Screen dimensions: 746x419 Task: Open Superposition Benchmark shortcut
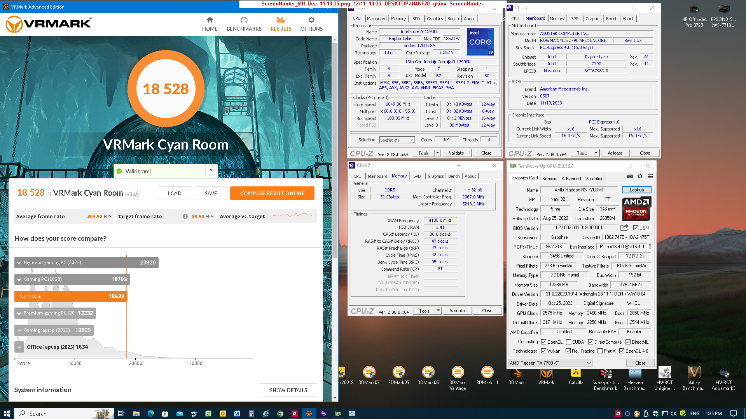(x=605, y=378)
